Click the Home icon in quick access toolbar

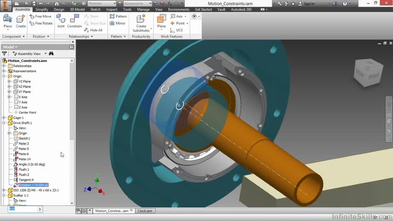(x=57, y=4)
